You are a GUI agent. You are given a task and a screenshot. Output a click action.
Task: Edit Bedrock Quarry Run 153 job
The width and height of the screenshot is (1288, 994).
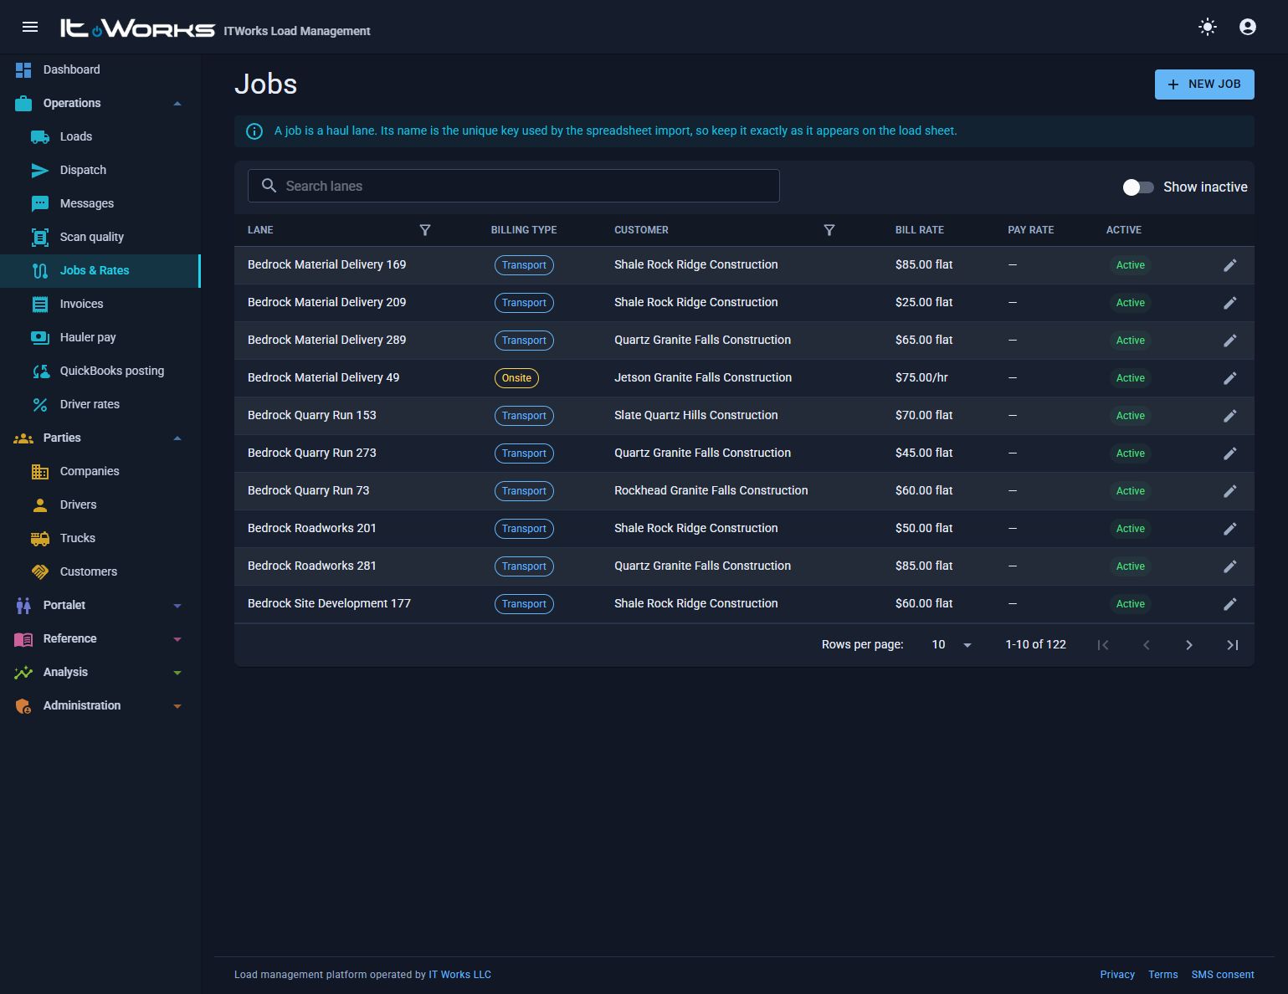[x=1229, y=416]
